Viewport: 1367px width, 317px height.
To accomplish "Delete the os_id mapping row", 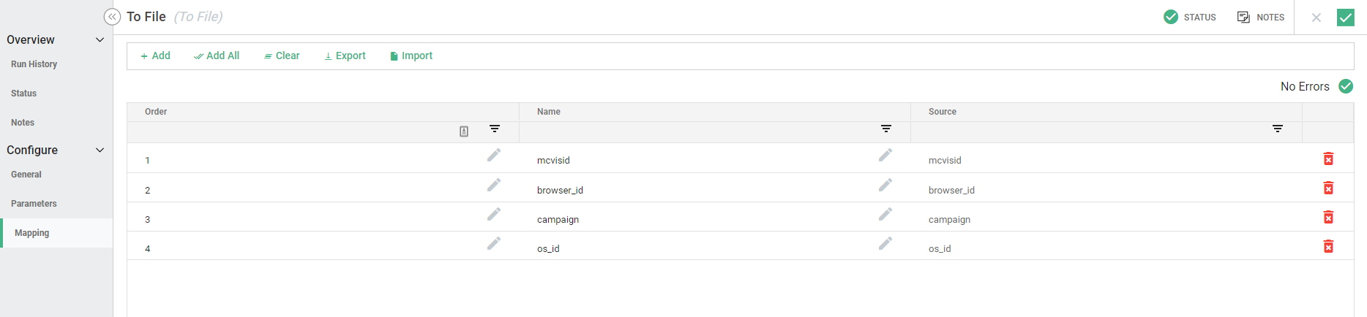I will click(x=1328, y=247).
